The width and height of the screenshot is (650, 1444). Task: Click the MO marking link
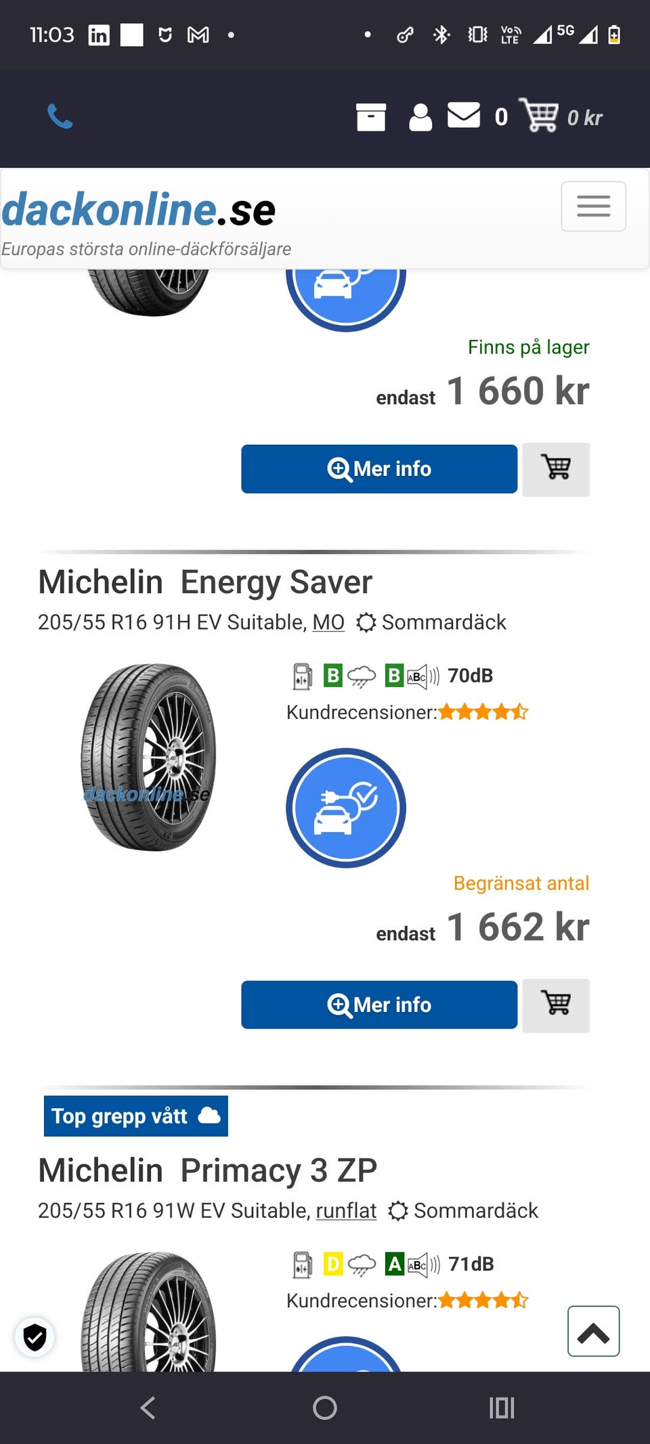click(x=328, y=622)
